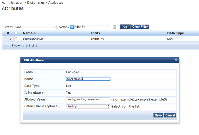Check the sdsnEpStatus row checkbox
The height and width of the screenshot is (135, 199).
pos(16,39)
